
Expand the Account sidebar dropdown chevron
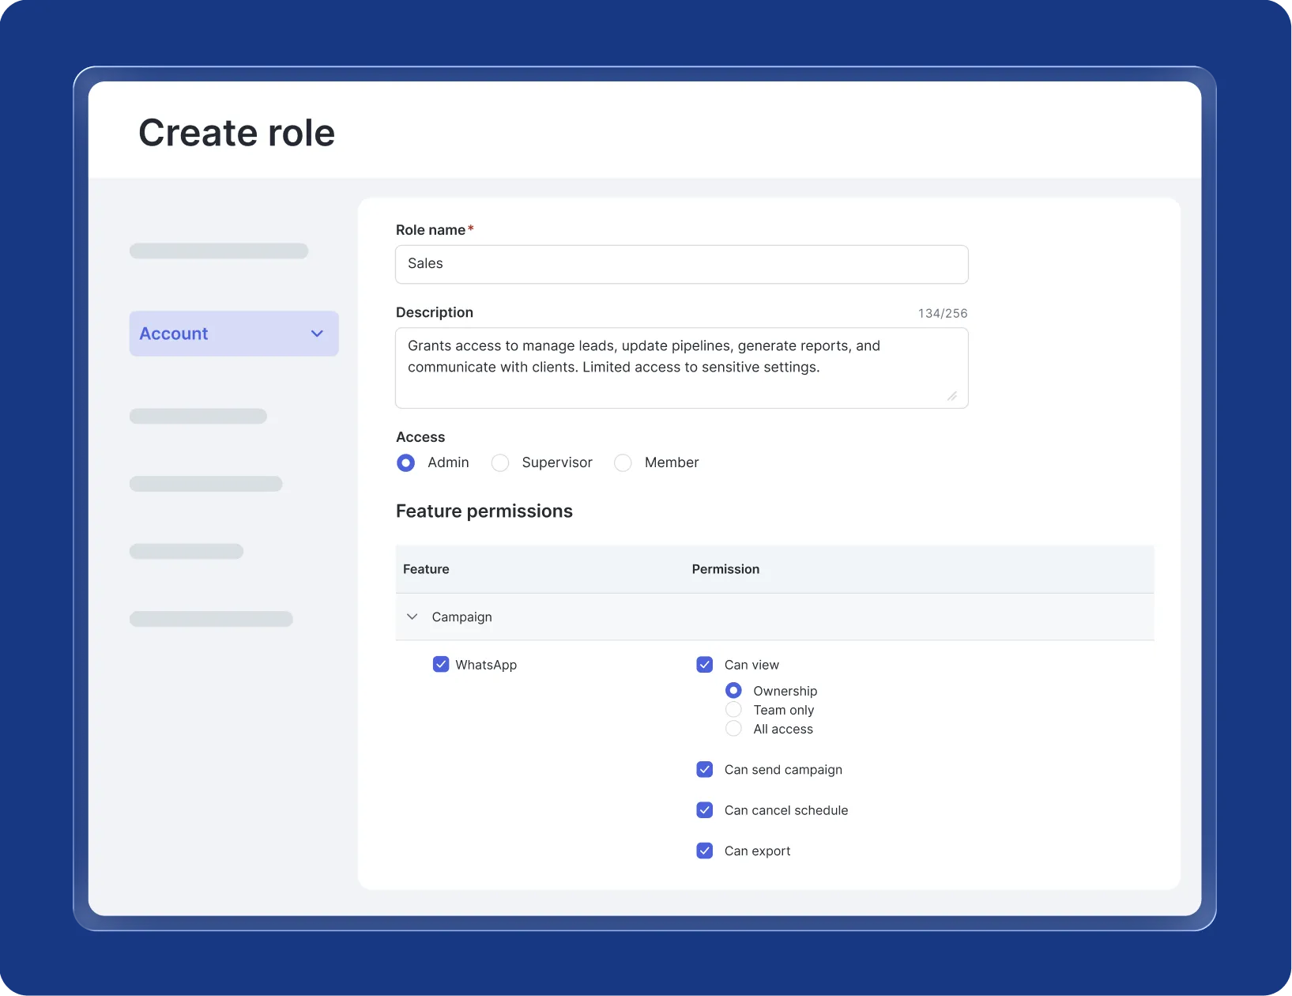(317, 334)
